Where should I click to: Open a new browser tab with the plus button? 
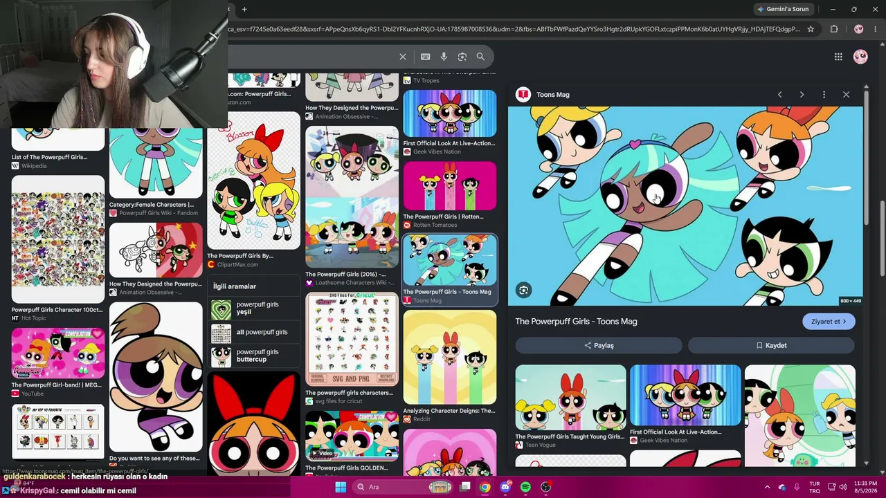pyautogui.click(x=244, y=9)
